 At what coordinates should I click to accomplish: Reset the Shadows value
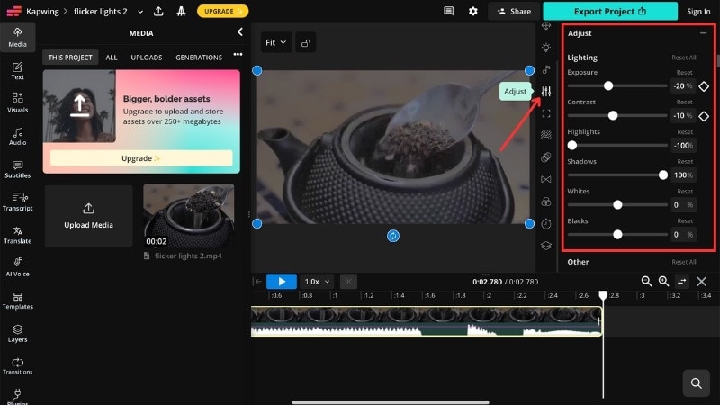click(x=685, y=162)
